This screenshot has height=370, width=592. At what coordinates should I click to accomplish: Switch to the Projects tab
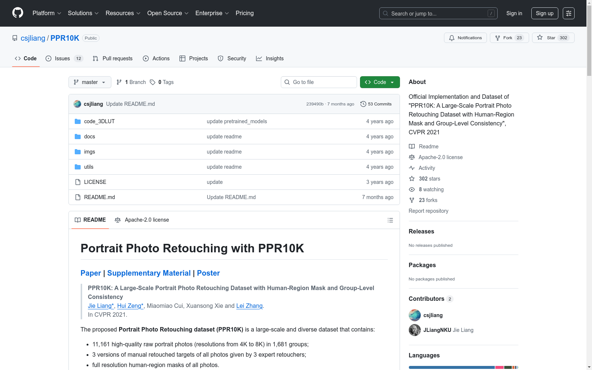[x=194, y=58]
